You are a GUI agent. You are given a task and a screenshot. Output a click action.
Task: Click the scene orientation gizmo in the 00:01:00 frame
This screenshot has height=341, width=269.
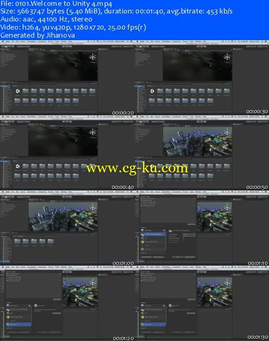pos(92,207)
